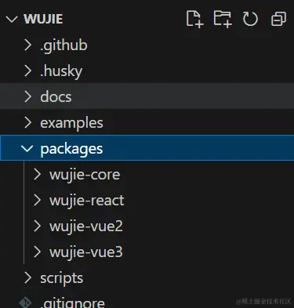Collapse the packages folder chevron
Image resolution: width=294 pixels, height=308 pixels.
27,149
